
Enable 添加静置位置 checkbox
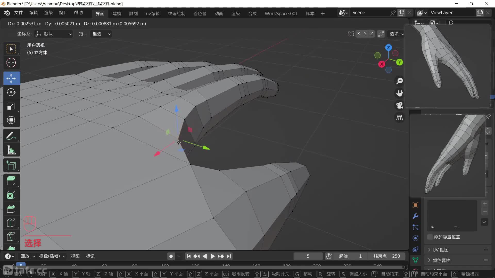430,237
